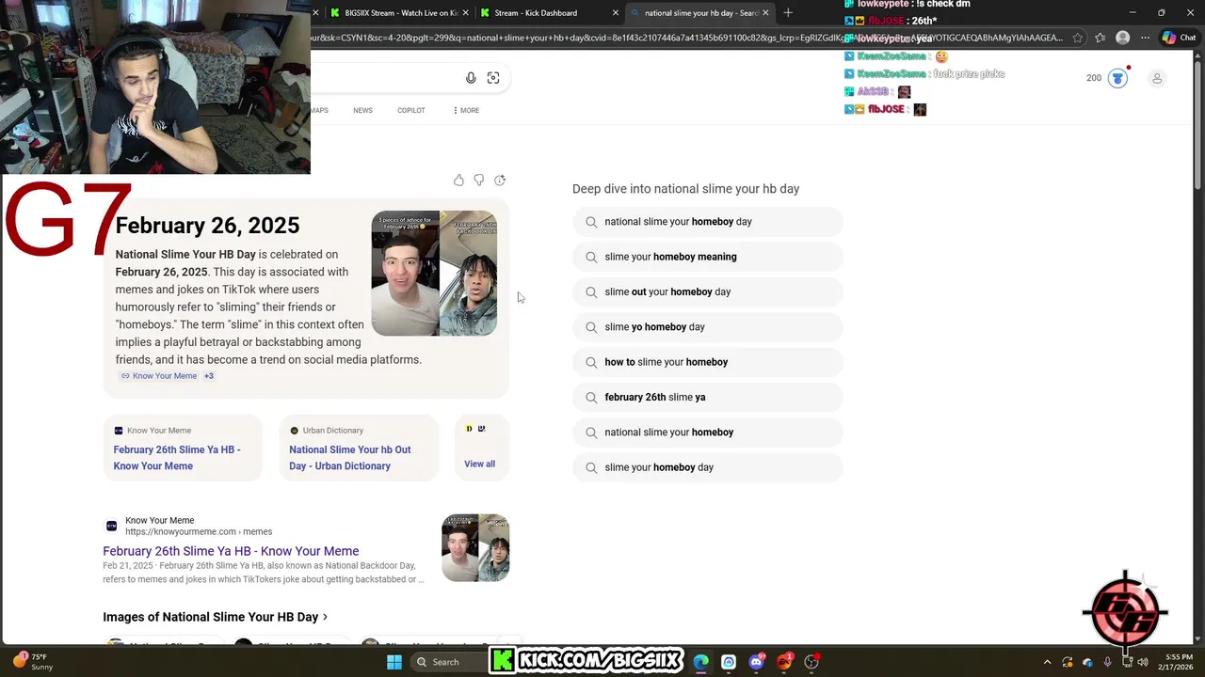Search 'slime your homeboy meaning' suggestion

(707, 257)
